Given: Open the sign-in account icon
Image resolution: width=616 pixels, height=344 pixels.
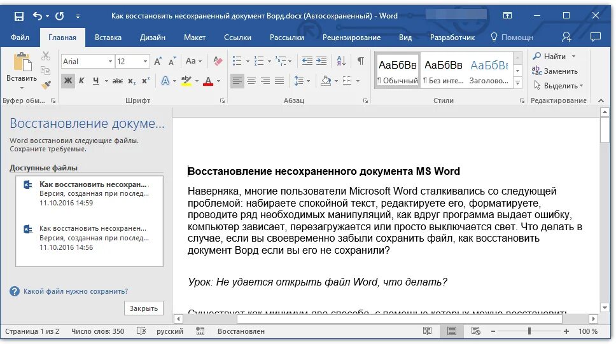Looking at the screenshot, I should (566, 38).
